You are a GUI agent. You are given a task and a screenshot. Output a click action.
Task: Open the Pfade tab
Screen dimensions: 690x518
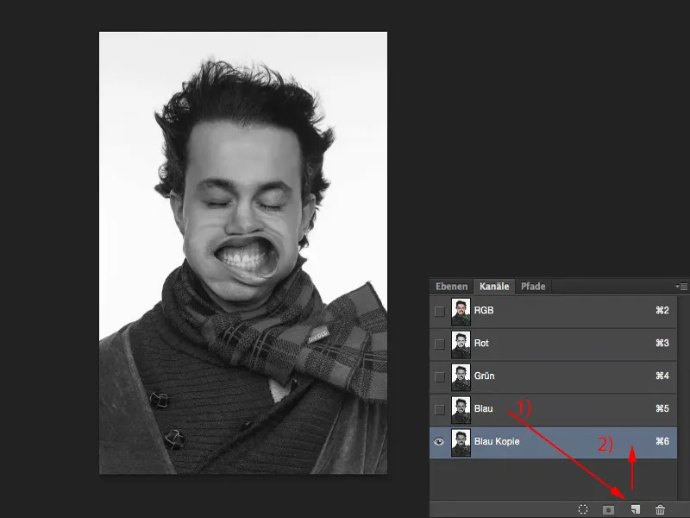[533, 287]
